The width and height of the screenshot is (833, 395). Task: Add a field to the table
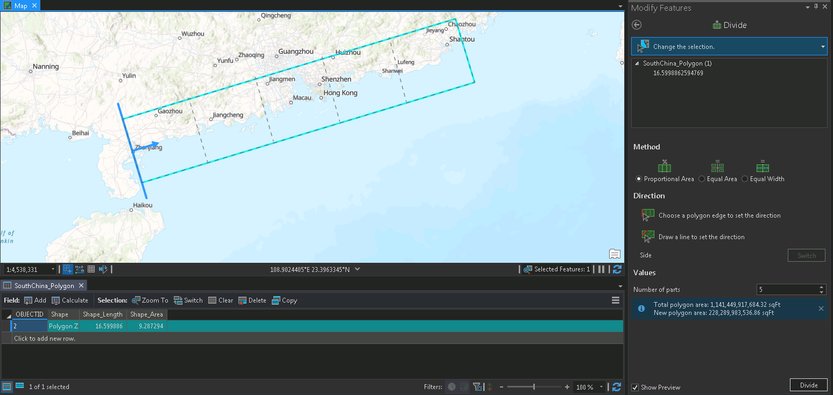(x=35, y=300)
